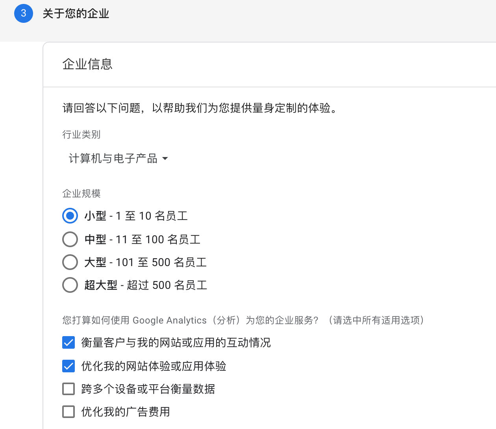
Task: Open the 计算机与电子产品 industry dropdown
Action: pyautogui.click(x=113, y=159)
